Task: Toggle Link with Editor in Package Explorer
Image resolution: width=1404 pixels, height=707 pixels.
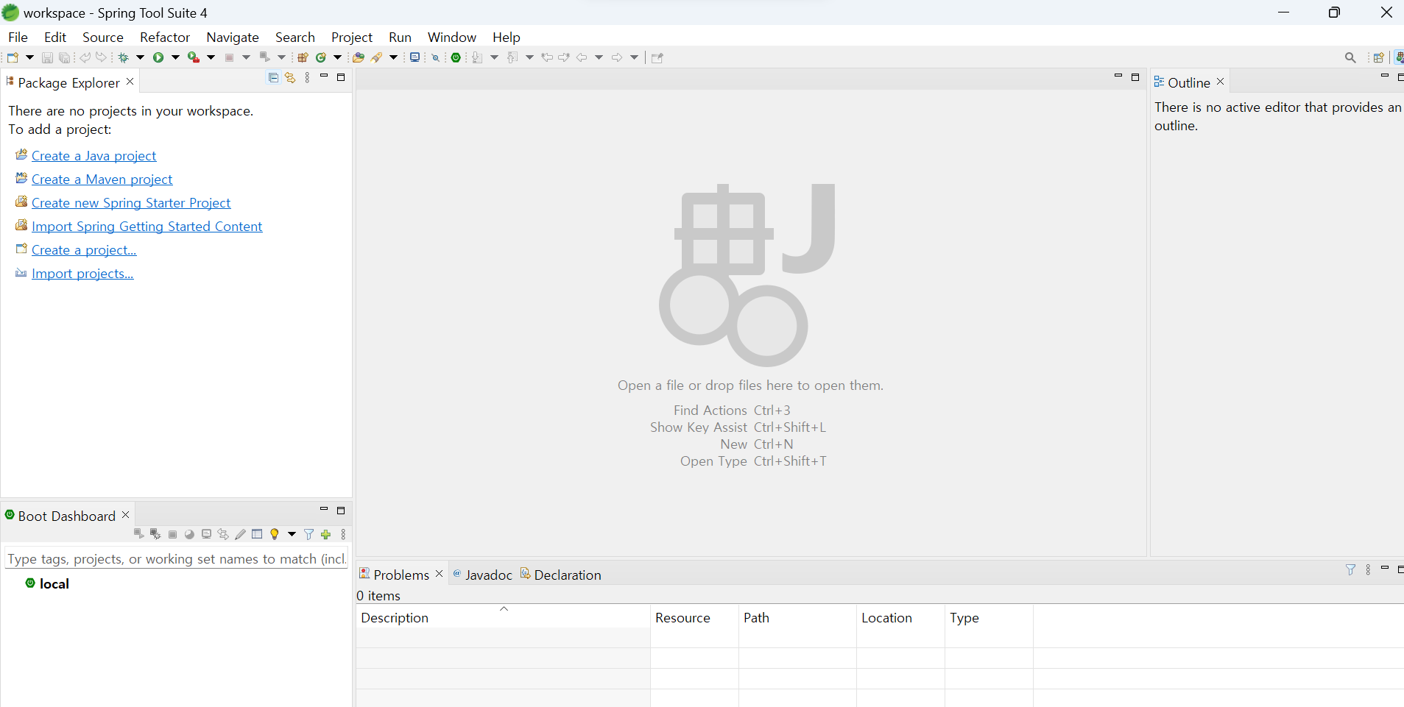Action: 290,77
